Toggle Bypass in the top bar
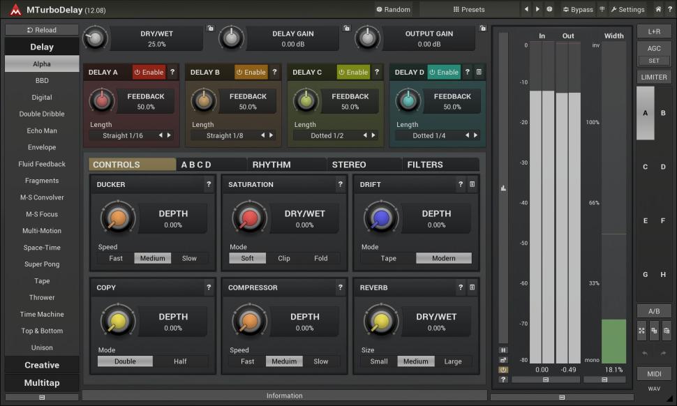 (579, 8)
